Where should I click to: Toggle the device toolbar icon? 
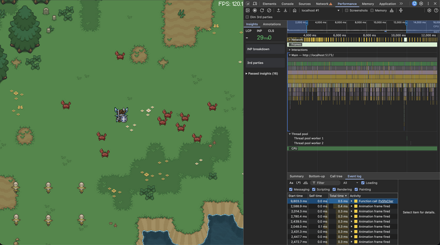255,4
